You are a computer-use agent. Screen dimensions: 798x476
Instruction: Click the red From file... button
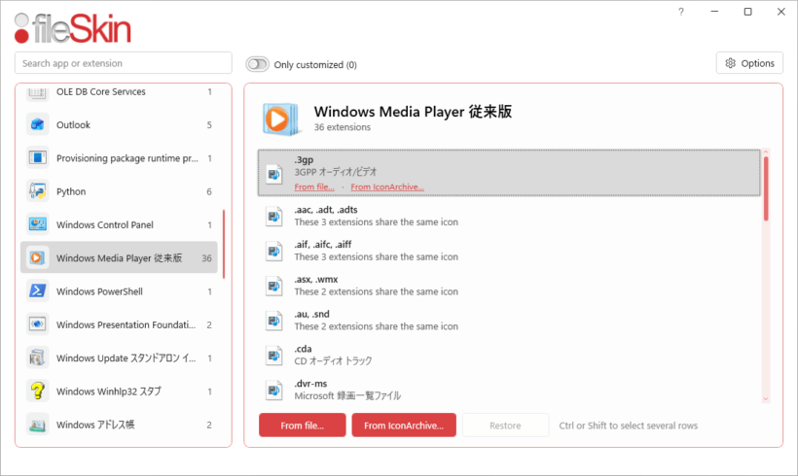(303, 425)
